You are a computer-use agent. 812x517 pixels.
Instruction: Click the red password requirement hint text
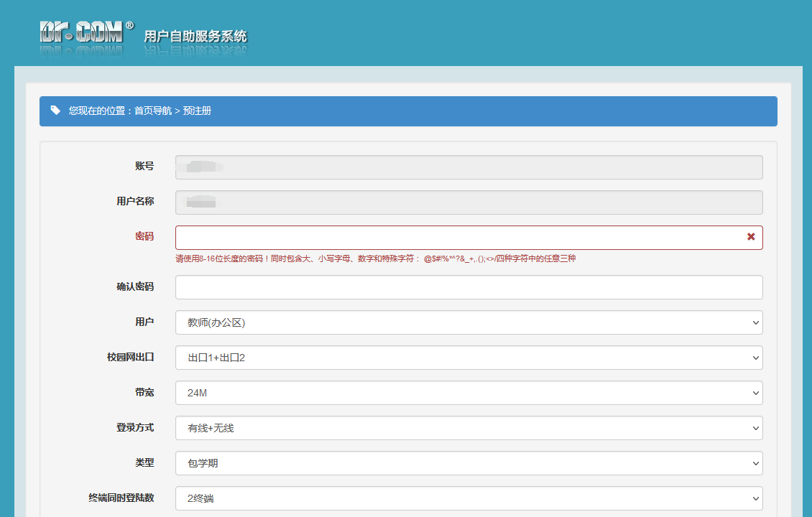coord(375,258)
